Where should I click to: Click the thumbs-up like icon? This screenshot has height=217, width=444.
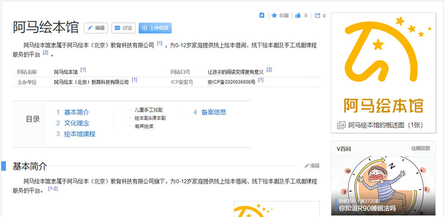coord(298,15)
